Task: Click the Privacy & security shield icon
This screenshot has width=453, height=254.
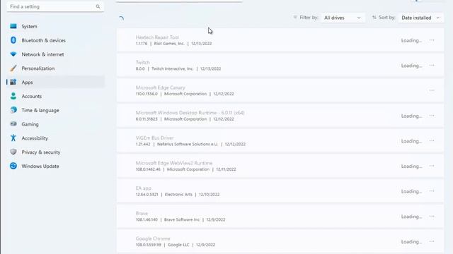Action: point(13,152)
